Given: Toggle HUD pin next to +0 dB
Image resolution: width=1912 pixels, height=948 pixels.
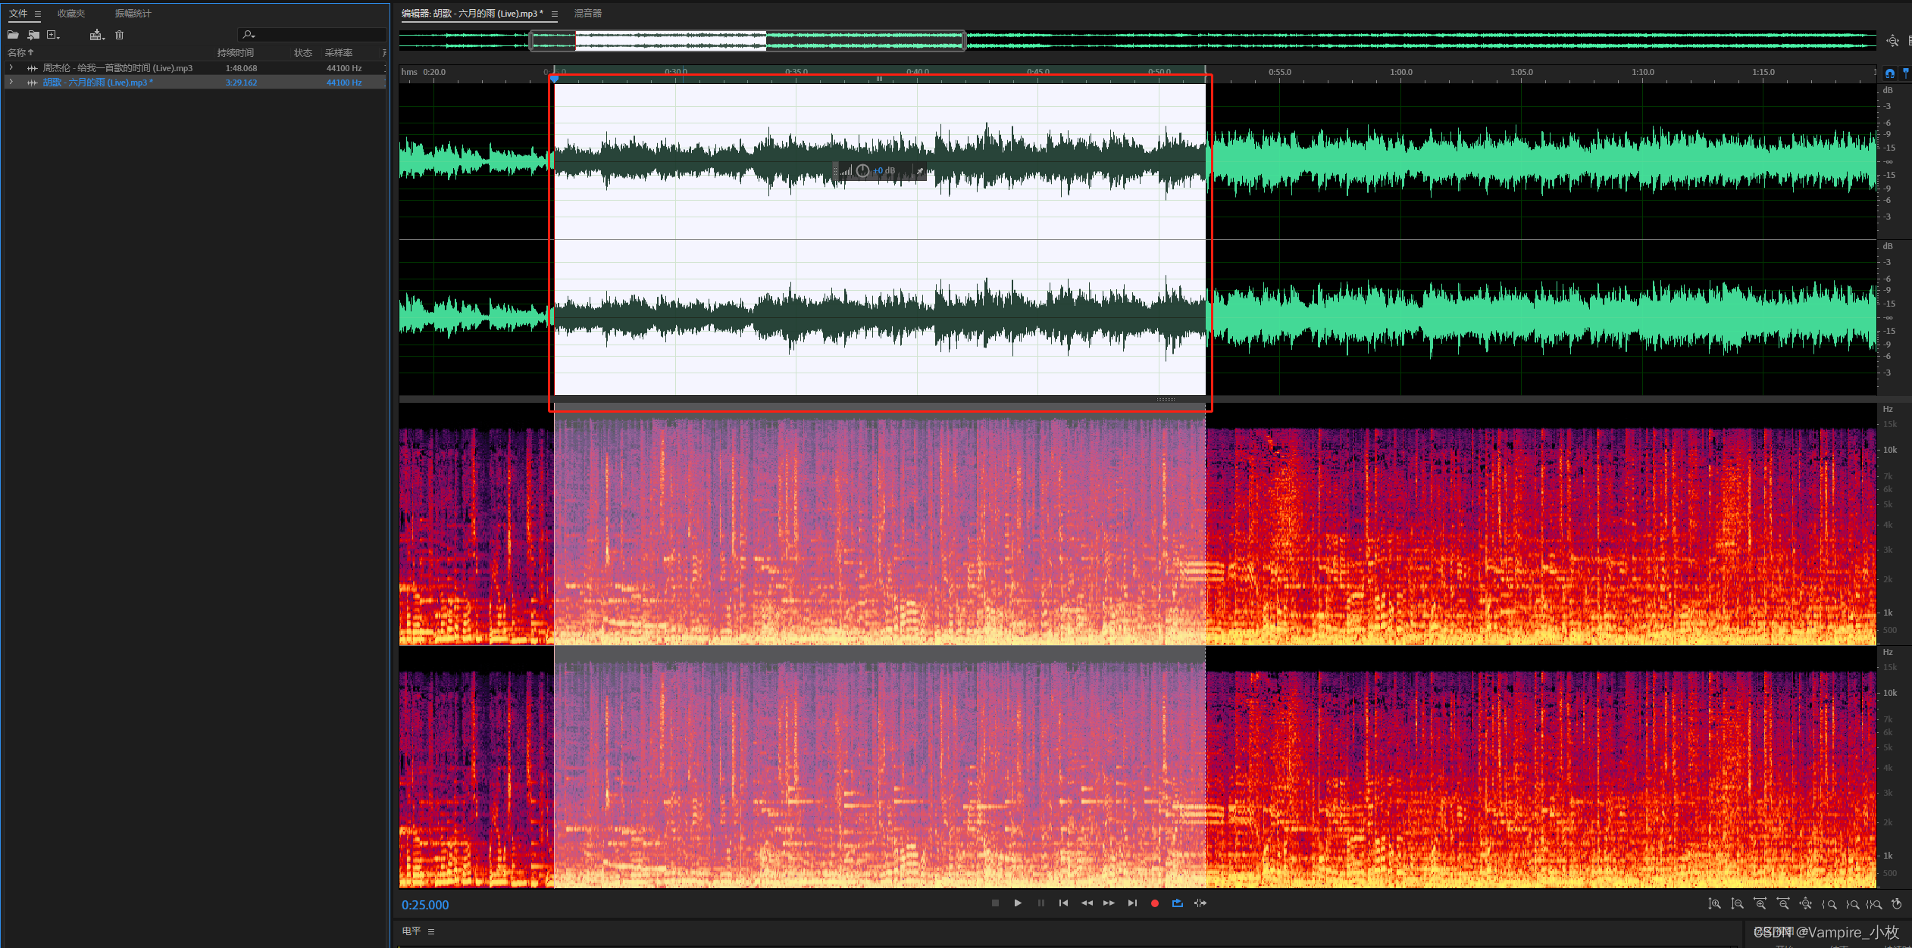Looking at the screenshot, I should point(919,172).
